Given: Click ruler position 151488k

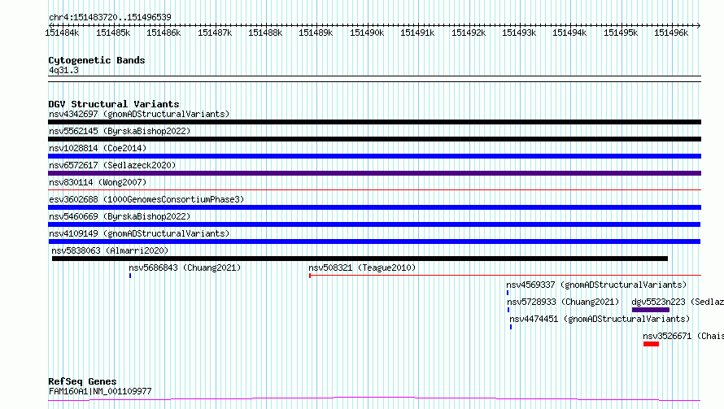Looking at the screenshot, I should click(x=265, y=33).
